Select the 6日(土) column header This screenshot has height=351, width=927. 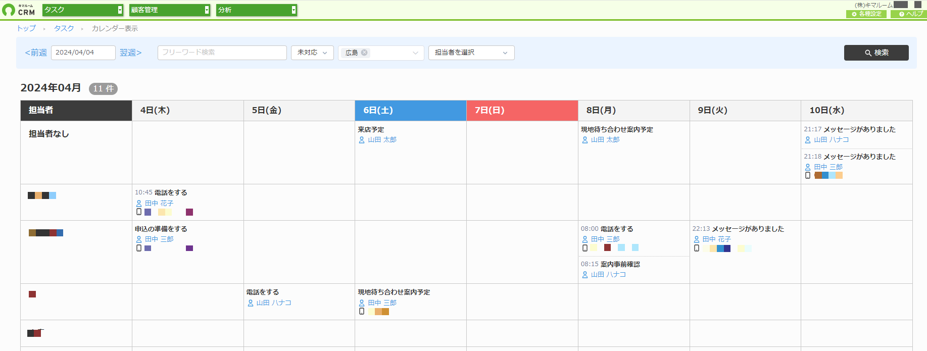(411, 111)
